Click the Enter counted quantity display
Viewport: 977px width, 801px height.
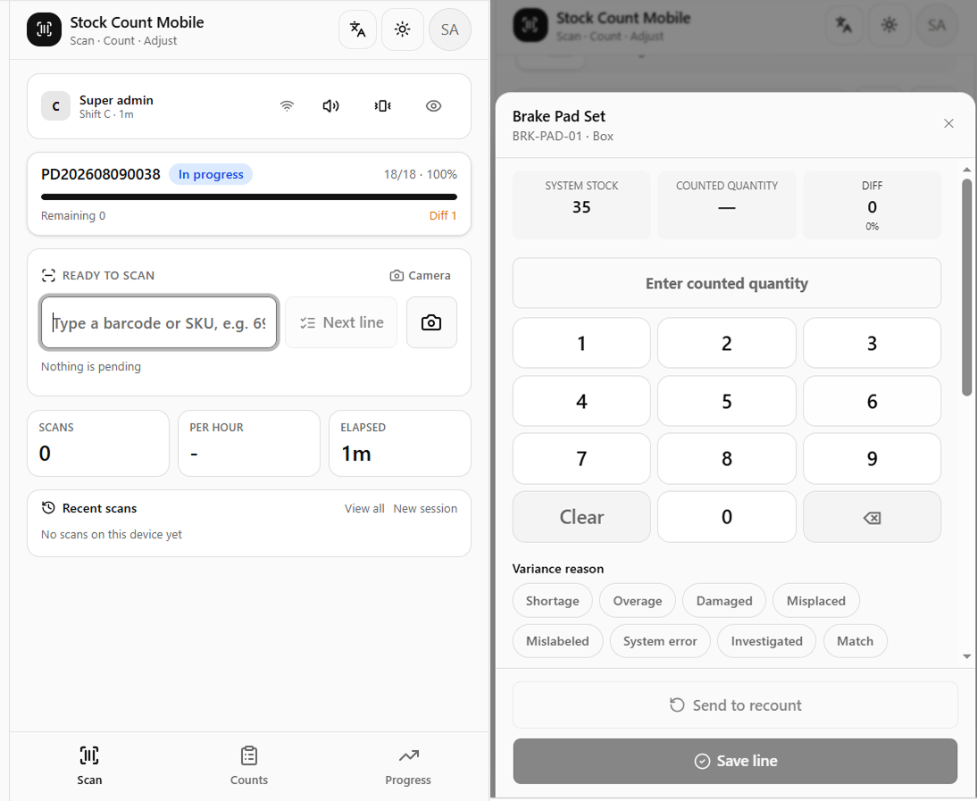pos(727,283)
